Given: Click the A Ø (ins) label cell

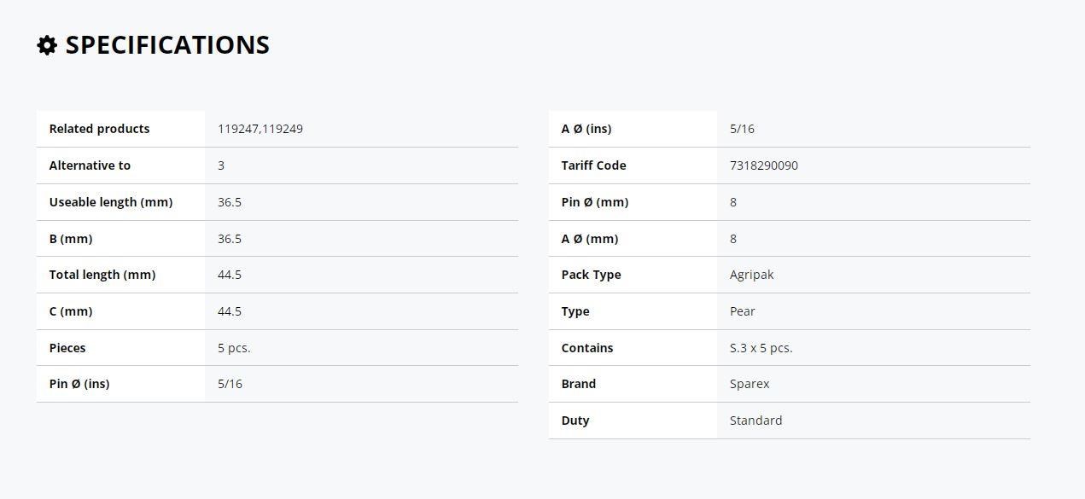Looking at the screenshot, I should 633,129.
